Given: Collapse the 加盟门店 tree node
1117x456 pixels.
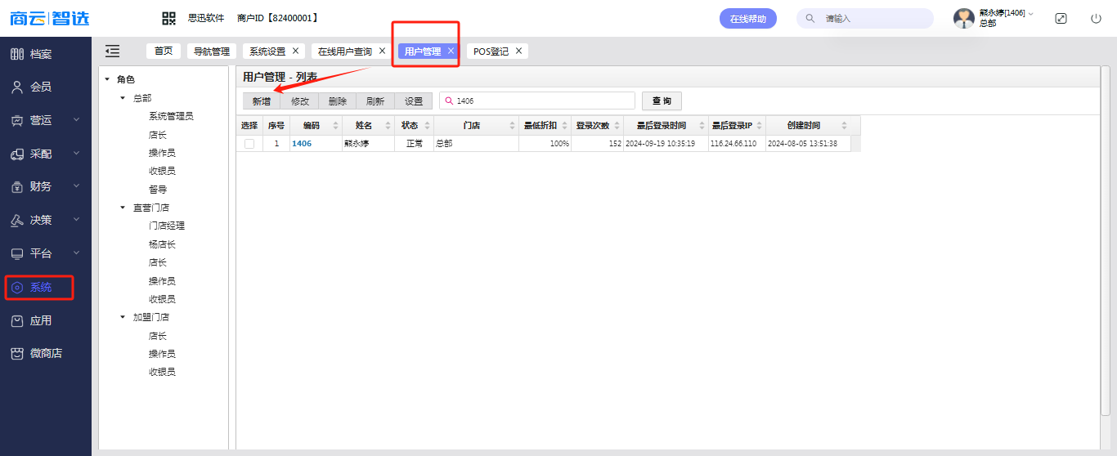Looking at the screenshot, I should point(123,317).
